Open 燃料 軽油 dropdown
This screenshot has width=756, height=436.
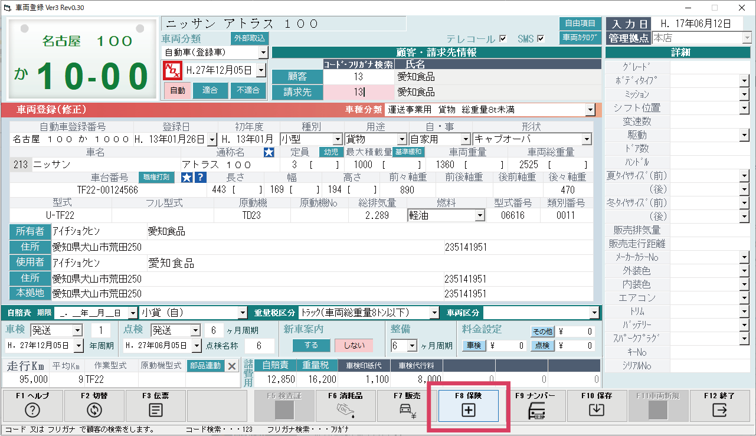point(479,215)
